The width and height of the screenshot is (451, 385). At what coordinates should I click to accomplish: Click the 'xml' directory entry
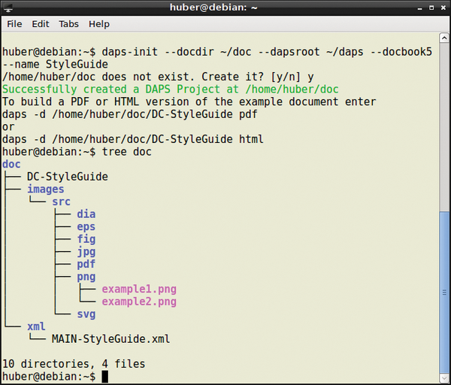[x=36, y=326]
